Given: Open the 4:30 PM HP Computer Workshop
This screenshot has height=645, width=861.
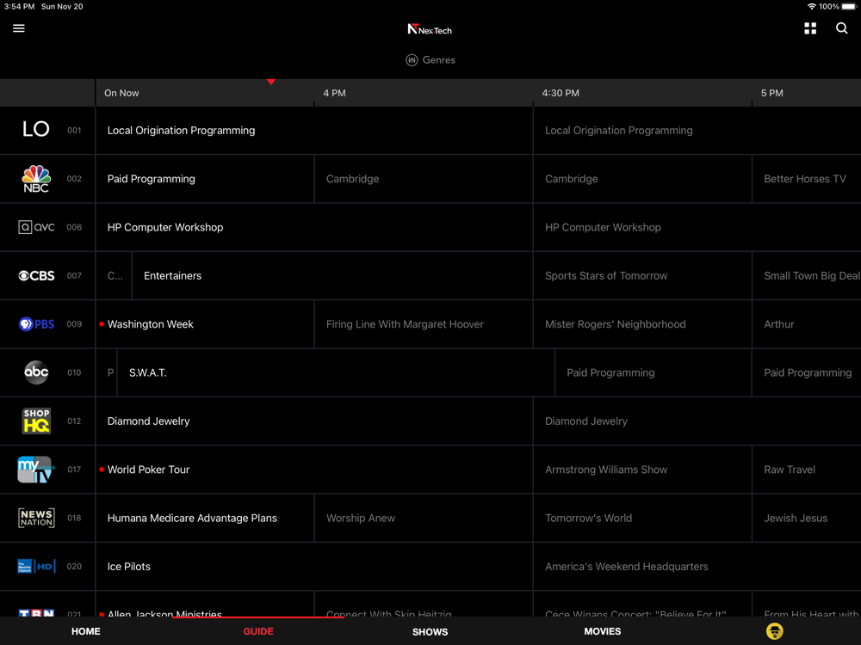Looking at the screenshot, I should click(697, 227).
